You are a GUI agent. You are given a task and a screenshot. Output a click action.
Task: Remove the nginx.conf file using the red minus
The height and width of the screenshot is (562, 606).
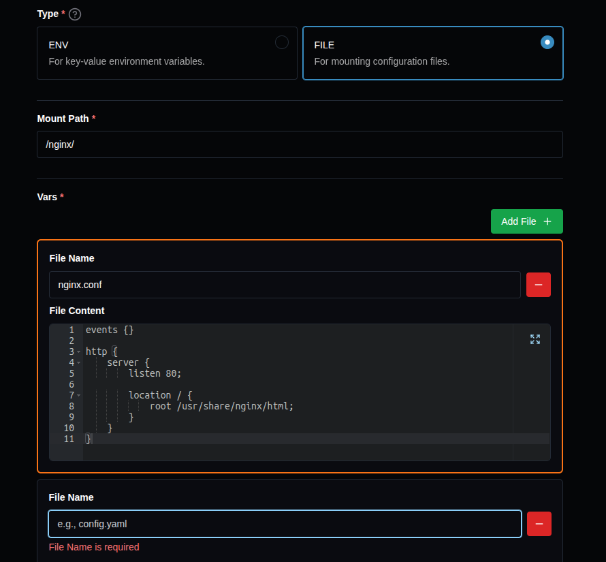(538, 285)
